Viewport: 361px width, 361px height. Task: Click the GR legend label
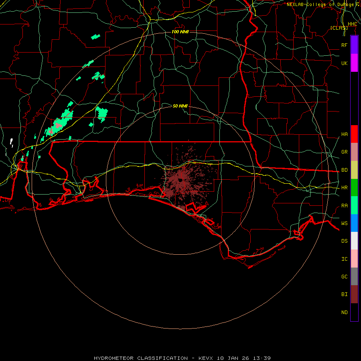click(x=344, y=152)
